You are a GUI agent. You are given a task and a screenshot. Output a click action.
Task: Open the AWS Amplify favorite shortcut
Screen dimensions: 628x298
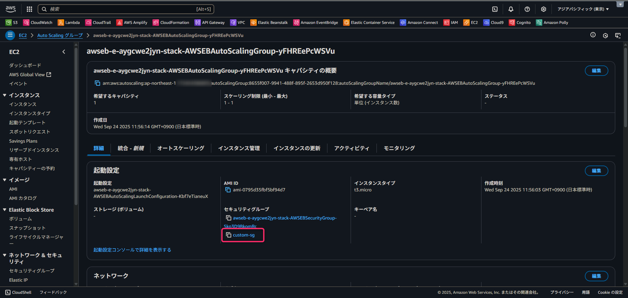pos(132,23)
